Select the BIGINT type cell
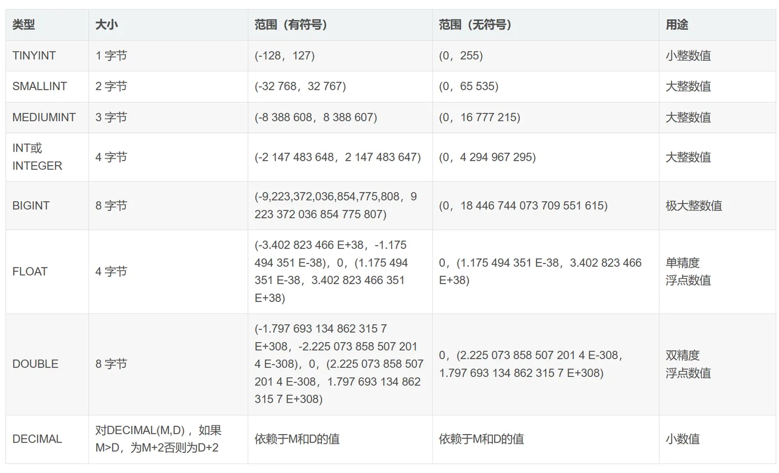Viewport: 779px width, 473px height. pos(31,205)
